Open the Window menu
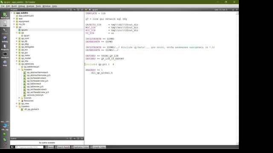Screen dimensions: 273x153 click(46, 6)
